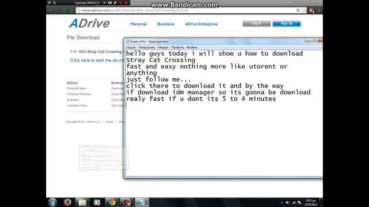Open the file explorer taskbar icon
This screenshot has width=369, height=207.
[82, 202]
